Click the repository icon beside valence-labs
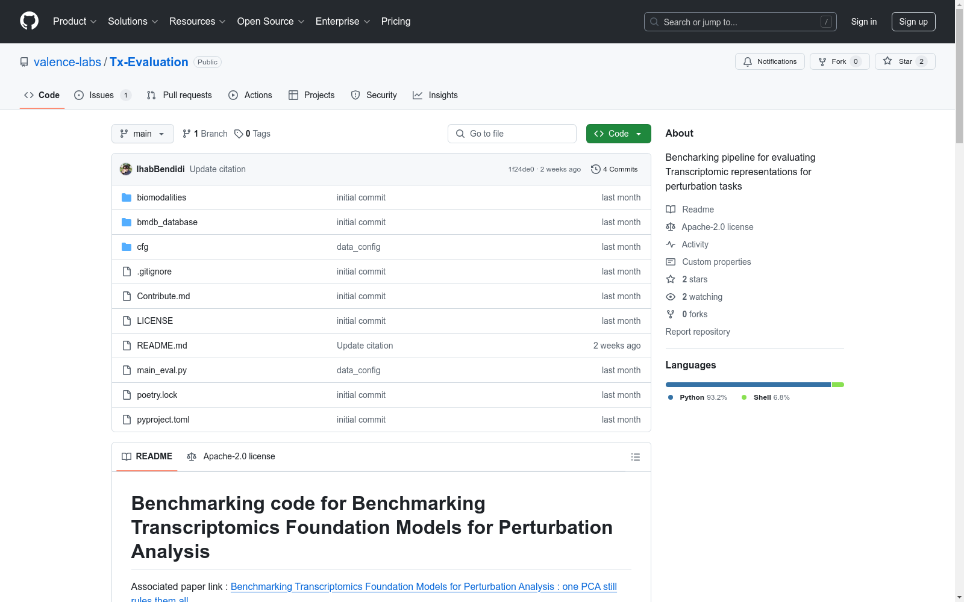This screenshot has width=964, height=602. point(24,62)
